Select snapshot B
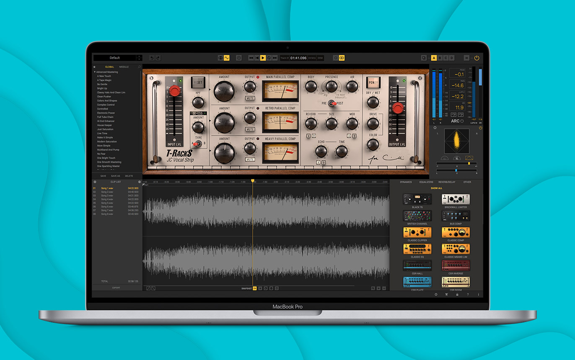 (440, 58)
